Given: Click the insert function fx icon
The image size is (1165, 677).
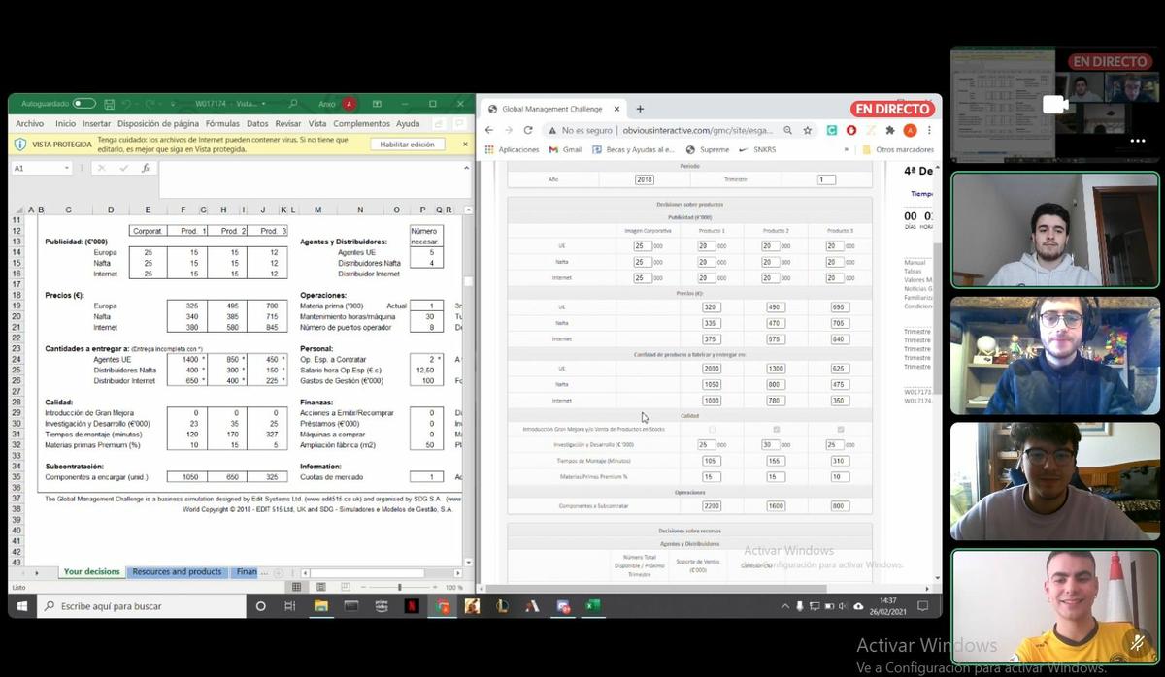Looking at the screenshot, I should [145, 168].
